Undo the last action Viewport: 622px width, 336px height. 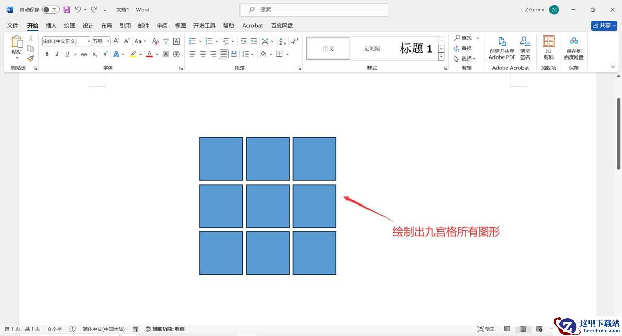[x=78, y=10]
